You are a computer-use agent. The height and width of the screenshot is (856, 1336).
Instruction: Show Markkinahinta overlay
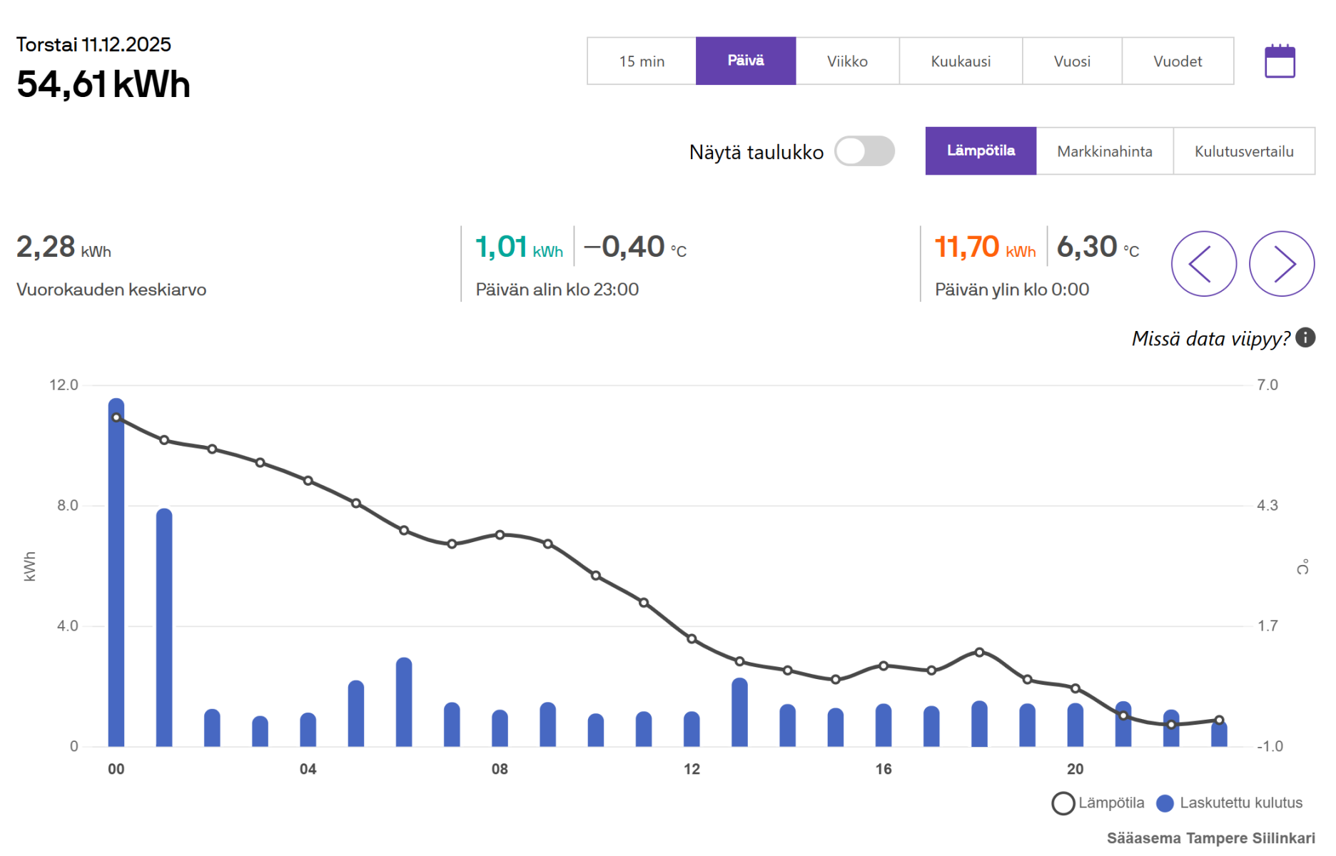(1105, 151)
